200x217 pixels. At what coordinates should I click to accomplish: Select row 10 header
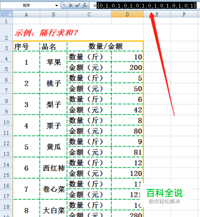(x=6, y=120)
